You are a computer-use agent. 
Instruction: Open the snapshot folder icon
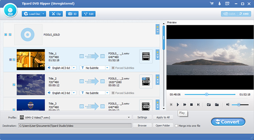(x=217, y=105)
